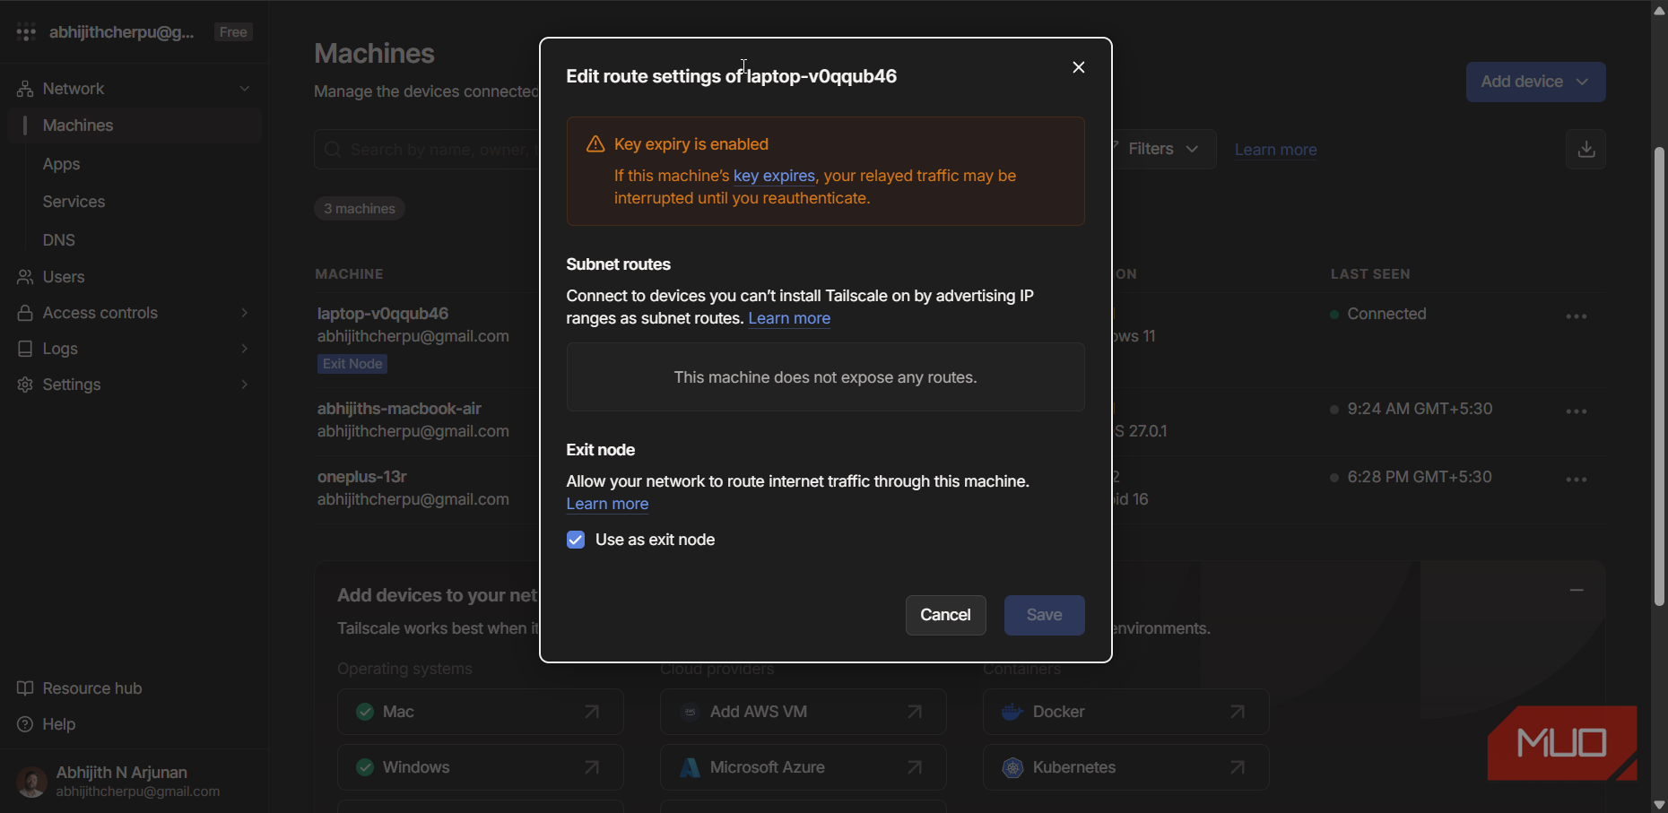Click the Cancel button in dialog
This screenshot has height=813, width=1668.
tap(945, 615)
